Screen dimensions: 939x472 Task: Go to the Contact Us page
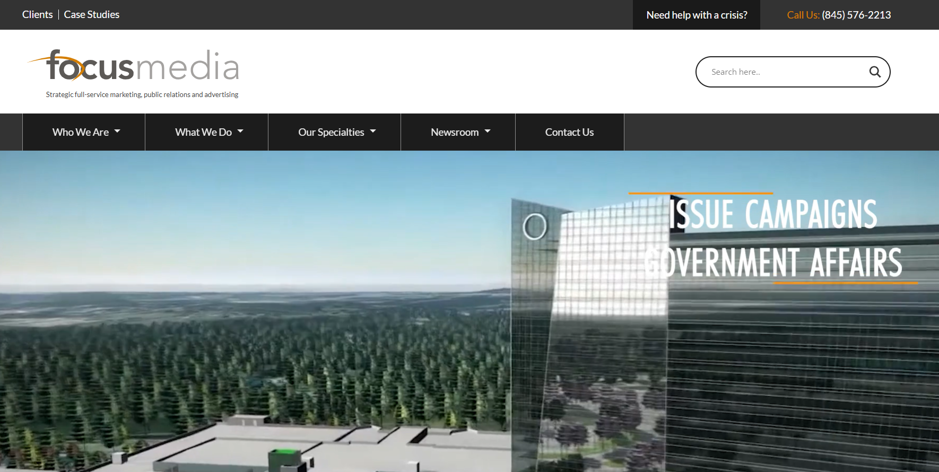point(570,132)
